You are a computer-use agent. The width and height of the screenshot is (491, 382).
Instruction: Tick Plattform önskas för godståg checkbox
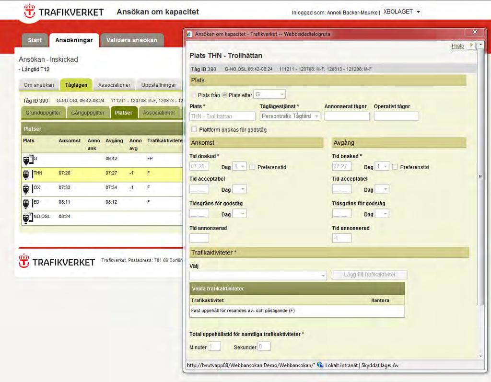coord(194,129)
